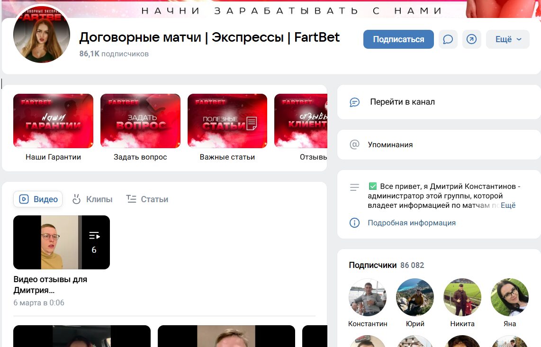Click the play icon in the Видео tab

click(24, 199)
